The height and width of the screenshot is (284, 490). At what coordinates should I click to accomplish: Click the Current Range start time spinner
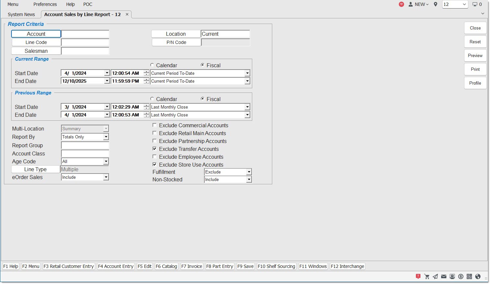click(146, 73)
